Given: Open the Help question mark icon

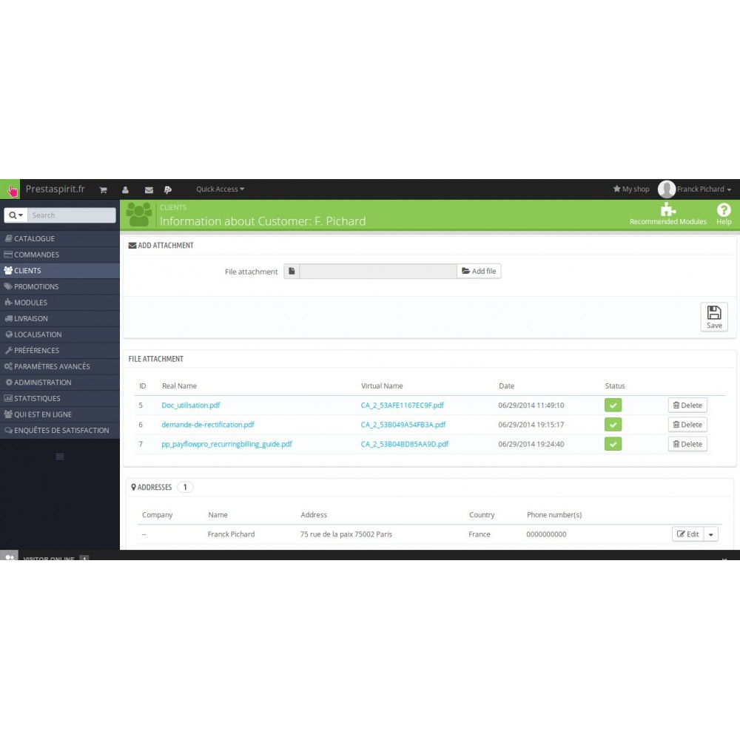Looking at the screenshot, I should 724,209.
